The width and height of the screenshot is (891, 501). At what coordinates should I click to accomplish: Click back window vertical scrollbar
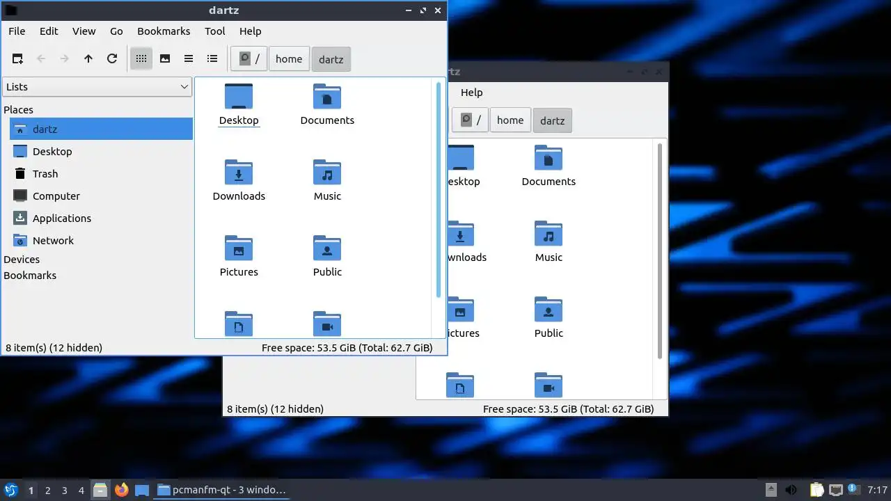(x=660, y=251)
